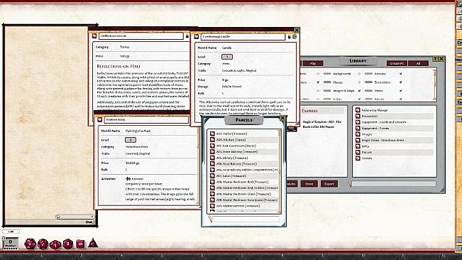The image size is (462, 260).
Task: Open Reference Manual link icon in Library
Action: tap(358, 110)
